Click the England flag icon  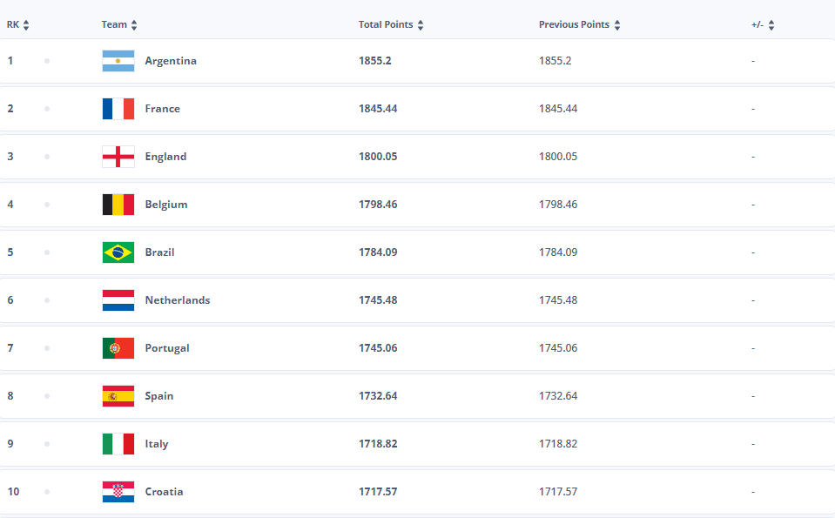[118, 157]
